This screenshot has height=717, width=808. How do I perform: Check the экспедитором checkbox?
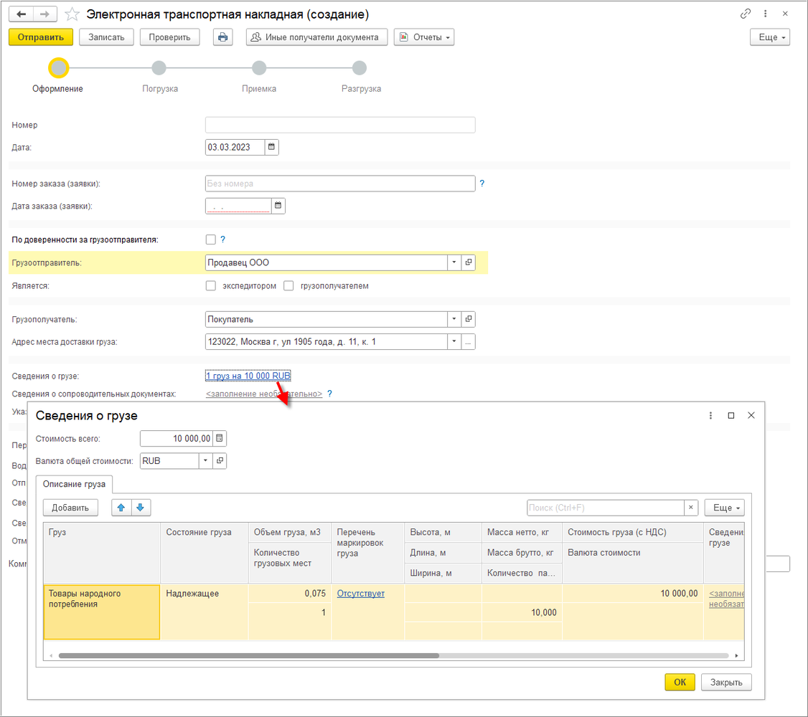click(x=211, y=285)
